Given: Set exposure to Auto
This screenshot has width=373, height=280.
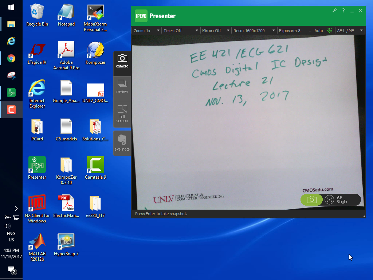Looking at the screenshot, I should pyautogui.click(x=318, y=31).
